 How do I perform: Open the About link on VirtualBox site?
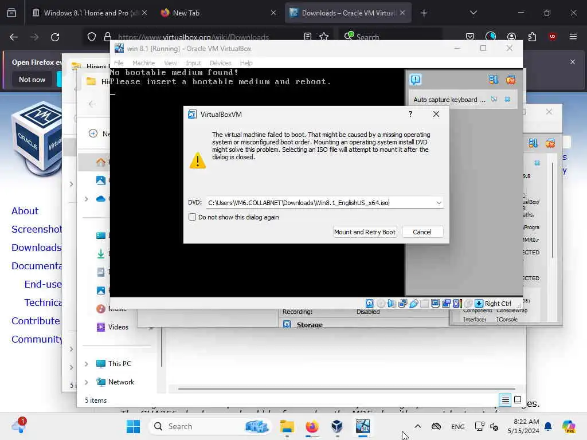pos(25,211)
